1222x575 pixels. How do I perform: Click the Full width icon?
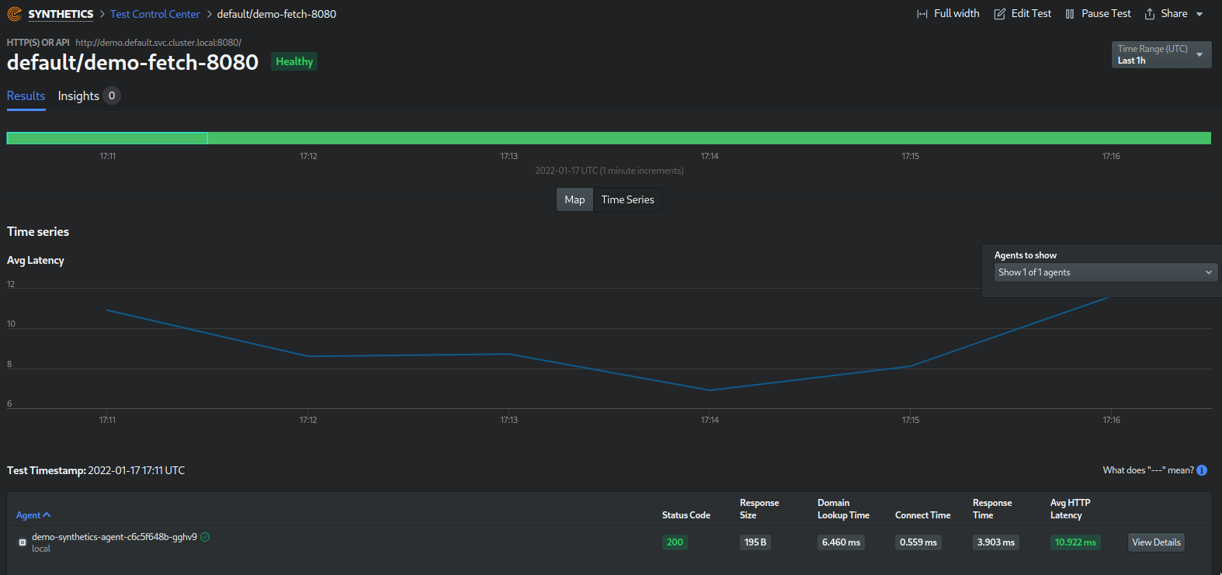[x=922, y=14]
